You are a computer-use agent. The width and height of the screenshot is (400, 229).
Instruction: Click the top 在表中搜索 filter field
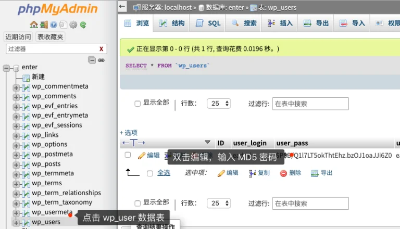pos(310,104)
